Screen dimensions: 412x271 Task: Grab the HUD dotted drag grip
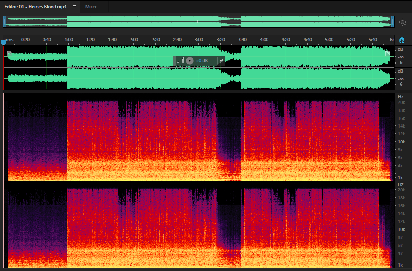tap(174, 61)
